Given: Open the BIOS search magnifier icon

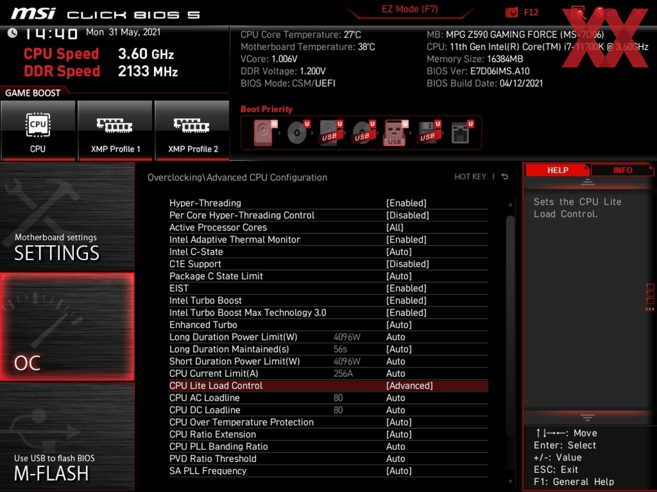Looking at the screenshot, I should (578, 13).
